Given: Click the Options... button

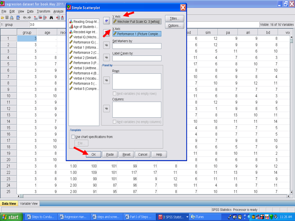Looking at the screenshot, I should pyautogui.click(x=175, y=25).
